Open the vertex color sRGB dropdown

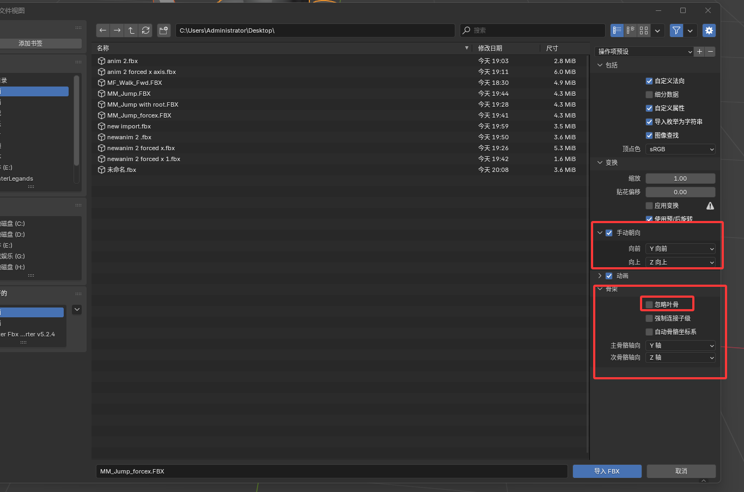(x=680, y=149)
